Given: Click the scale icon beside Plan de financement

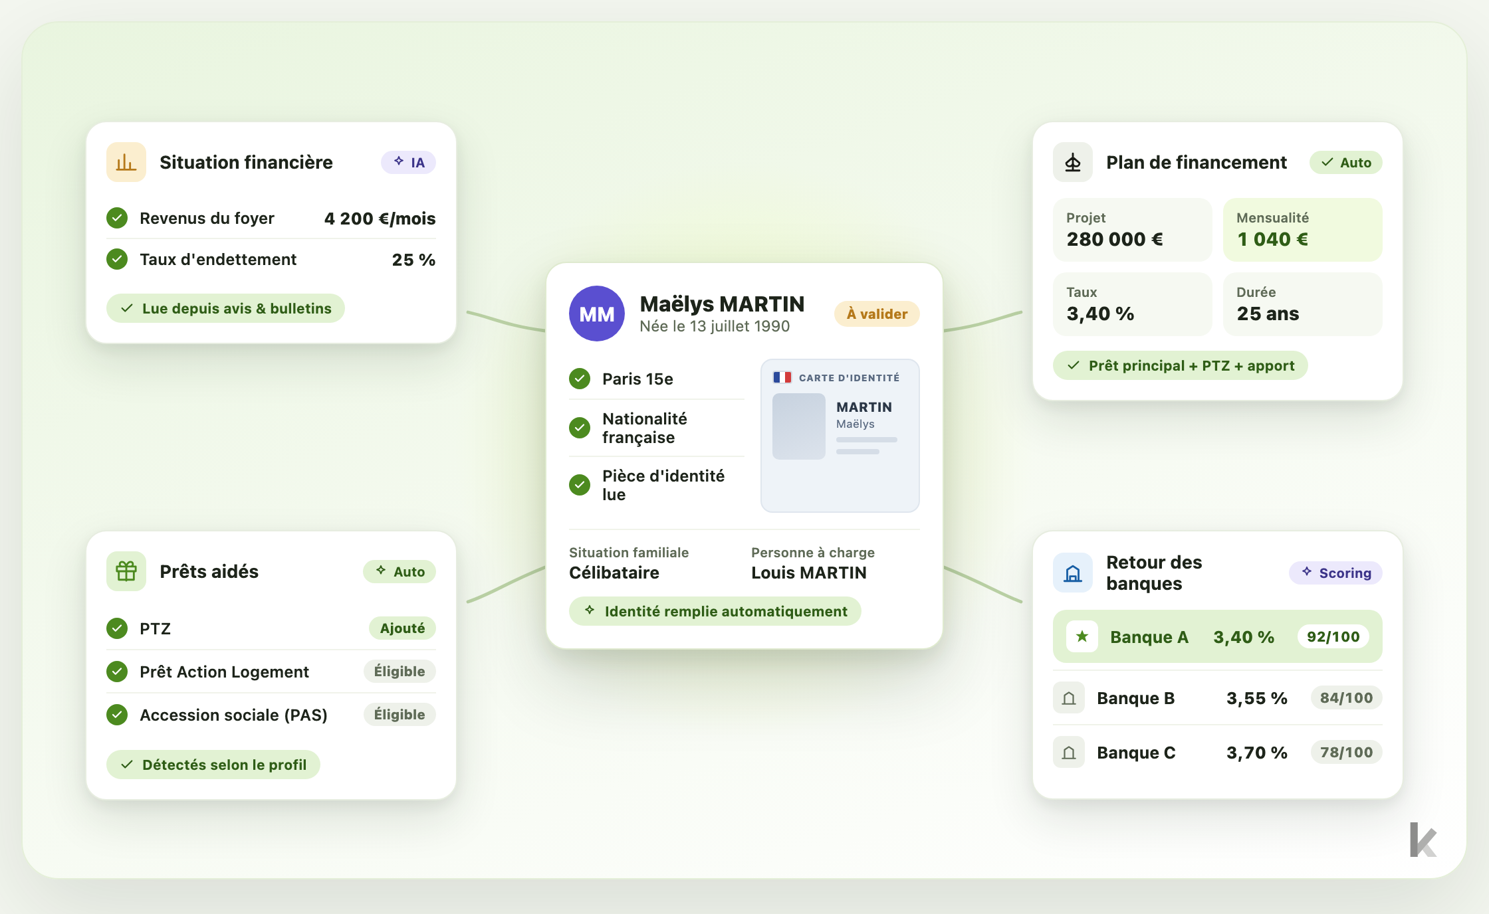Looking at the screenshot, I should tap(1073, 162).
